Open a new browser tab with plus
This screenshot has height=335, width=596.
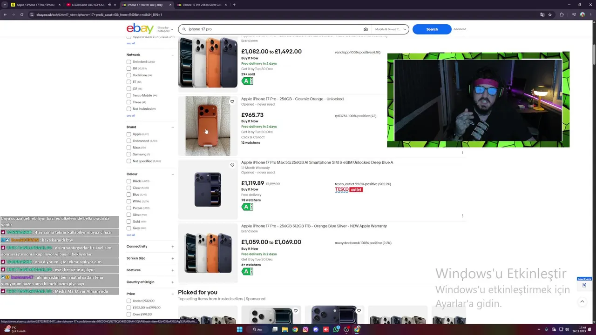click(234, 5)
